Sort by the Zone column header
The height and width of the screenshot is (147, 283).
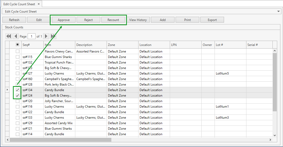tap(122, 45)
